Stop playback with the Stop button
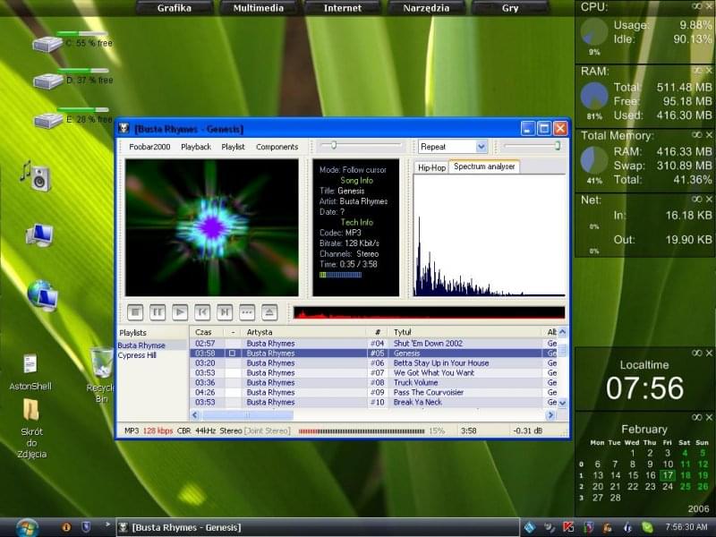This screenshot has height=537, width=716. (x=135, y=312)
